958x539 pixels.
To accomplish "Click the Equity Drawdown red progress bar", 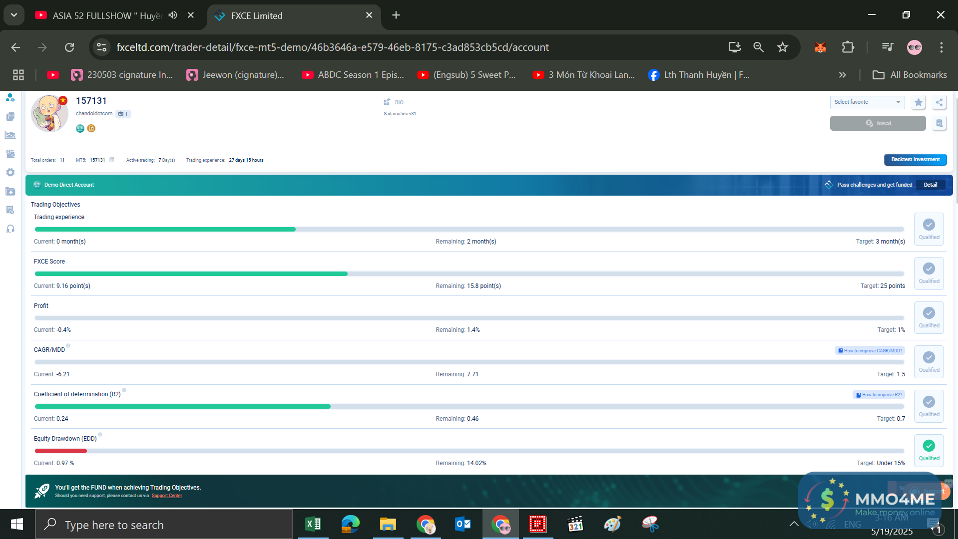I will [x=60, y=451].
